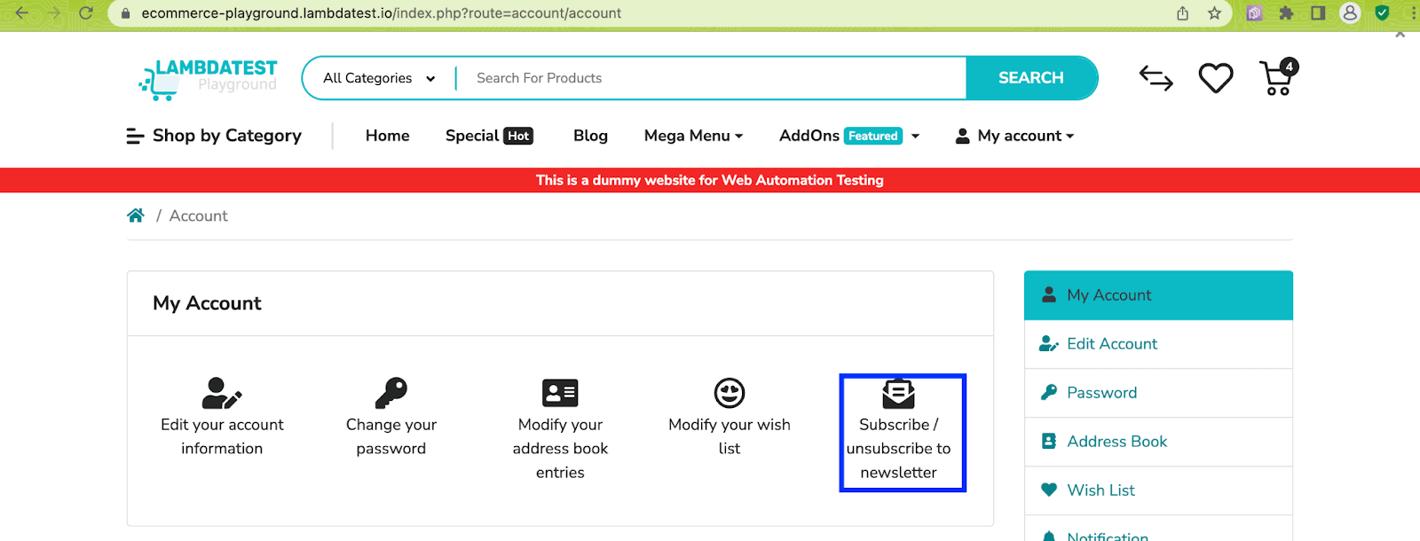Select Wish List in the sidebar

1158,490
